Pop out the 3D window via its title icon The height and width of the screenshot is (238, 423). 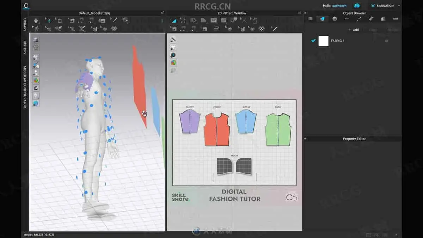tap(162, 13)
